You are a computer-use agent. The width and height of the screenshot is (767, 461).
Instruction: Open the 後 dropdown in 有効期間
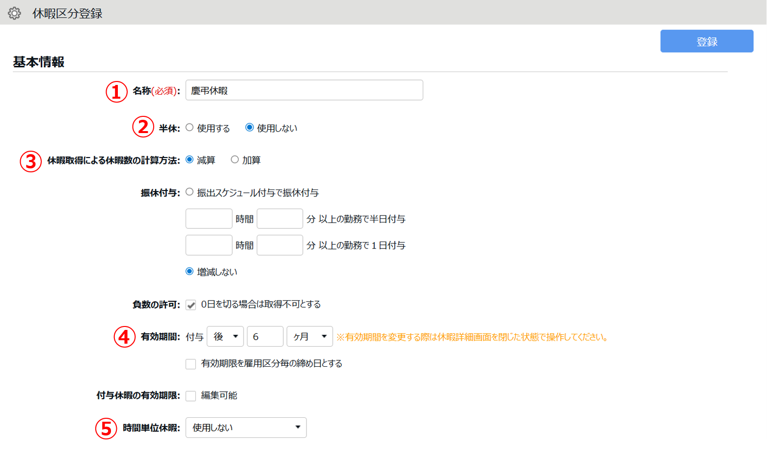[225, 337]
